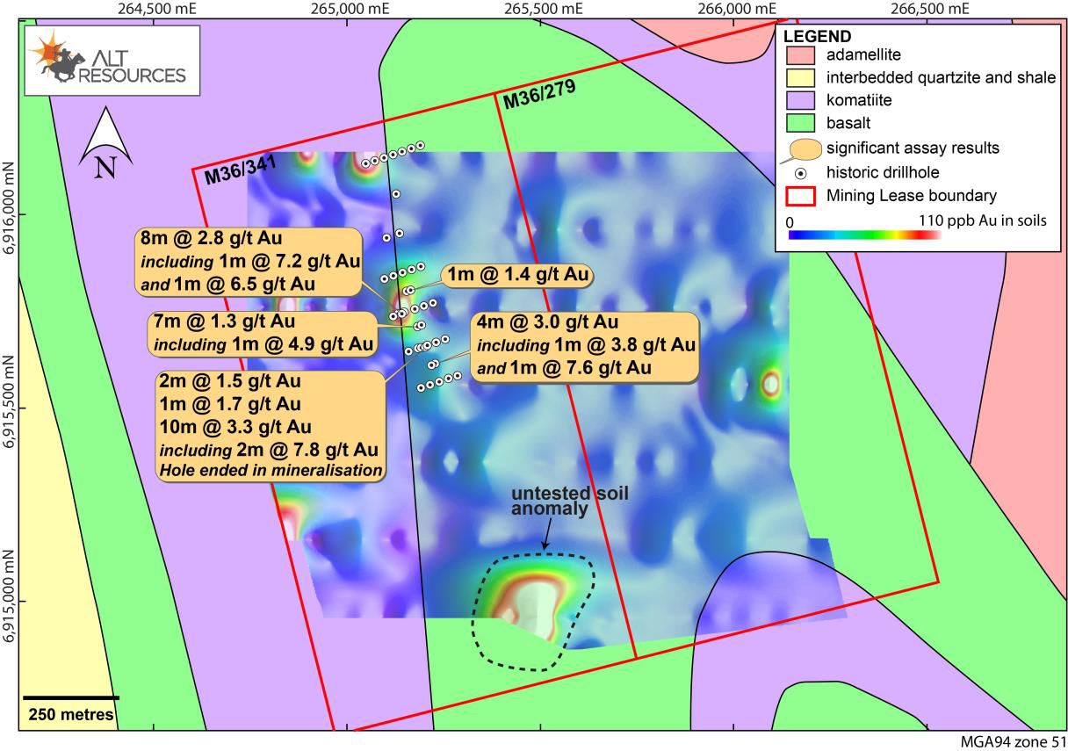1068x751 pixels.
Task: Click the LEGEND heading
Action: click(817, 36)
